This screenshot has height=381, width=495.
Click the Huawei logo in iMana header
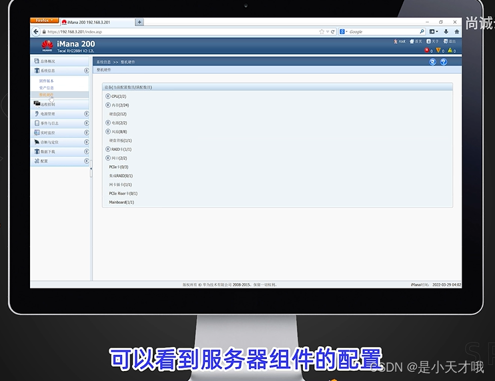tap(47, 46)
